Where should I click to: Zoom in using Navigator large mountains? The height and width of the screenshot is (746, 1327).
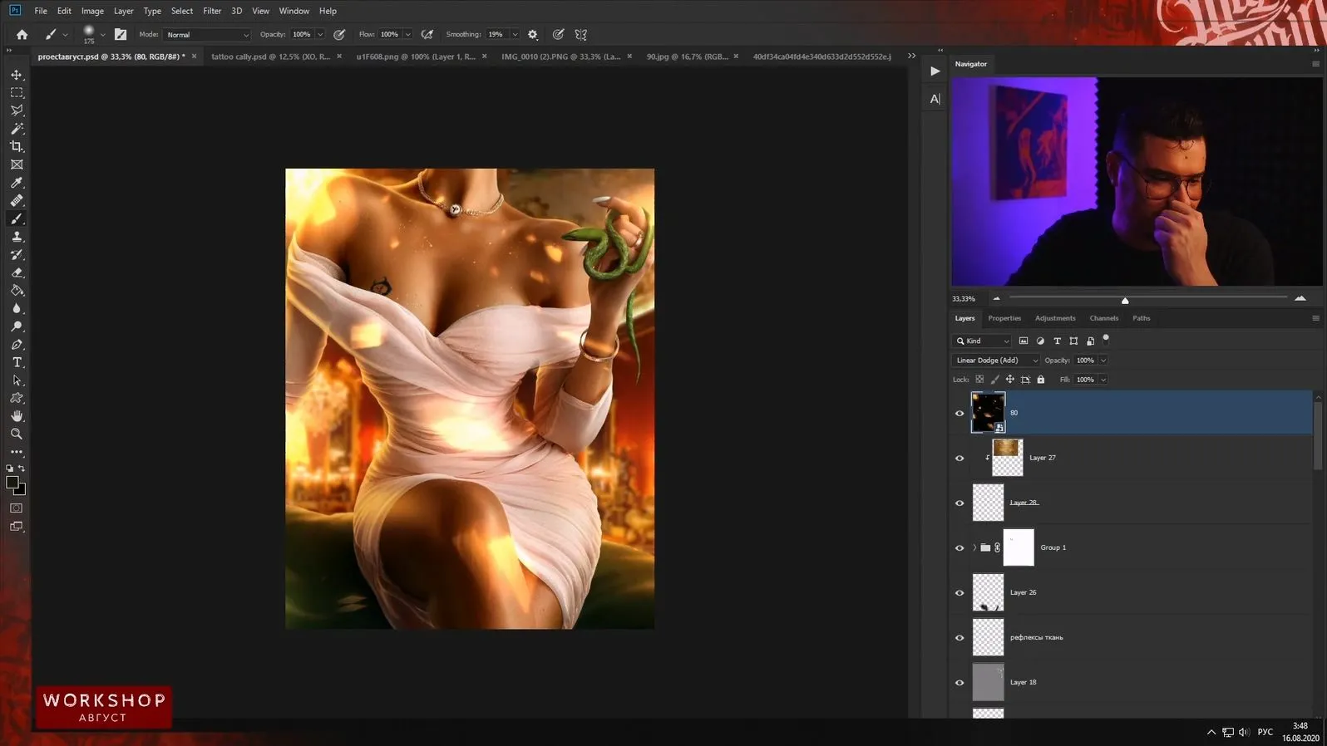click(x=1300, y=298)
